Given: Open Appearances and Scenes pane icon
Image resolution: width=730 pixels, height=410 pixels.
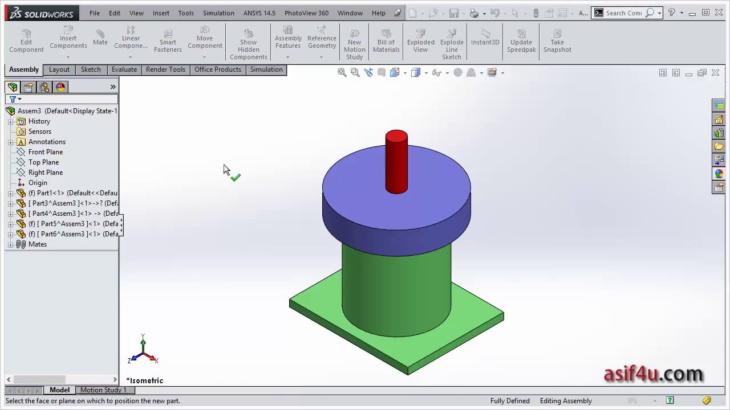Looking at the screenshot, I should point(719,174).
